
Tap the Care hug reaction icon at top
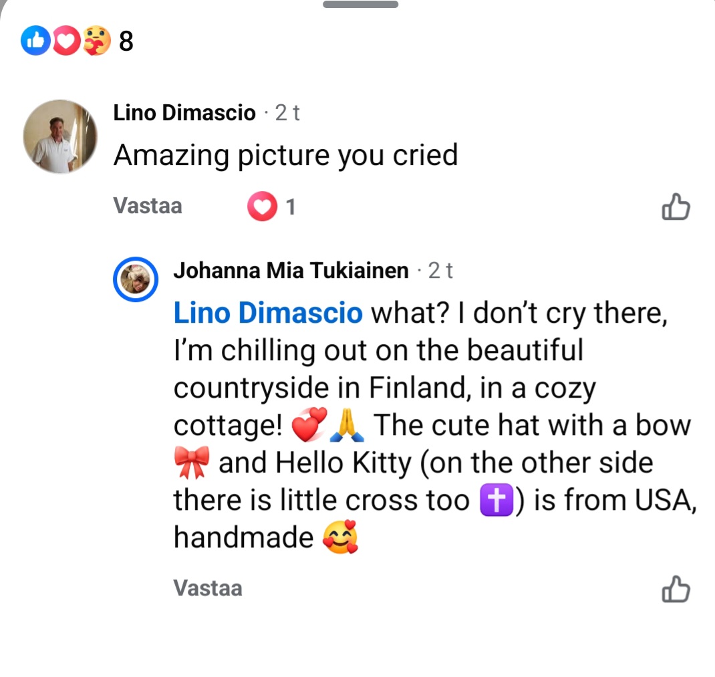click(96, 42)
